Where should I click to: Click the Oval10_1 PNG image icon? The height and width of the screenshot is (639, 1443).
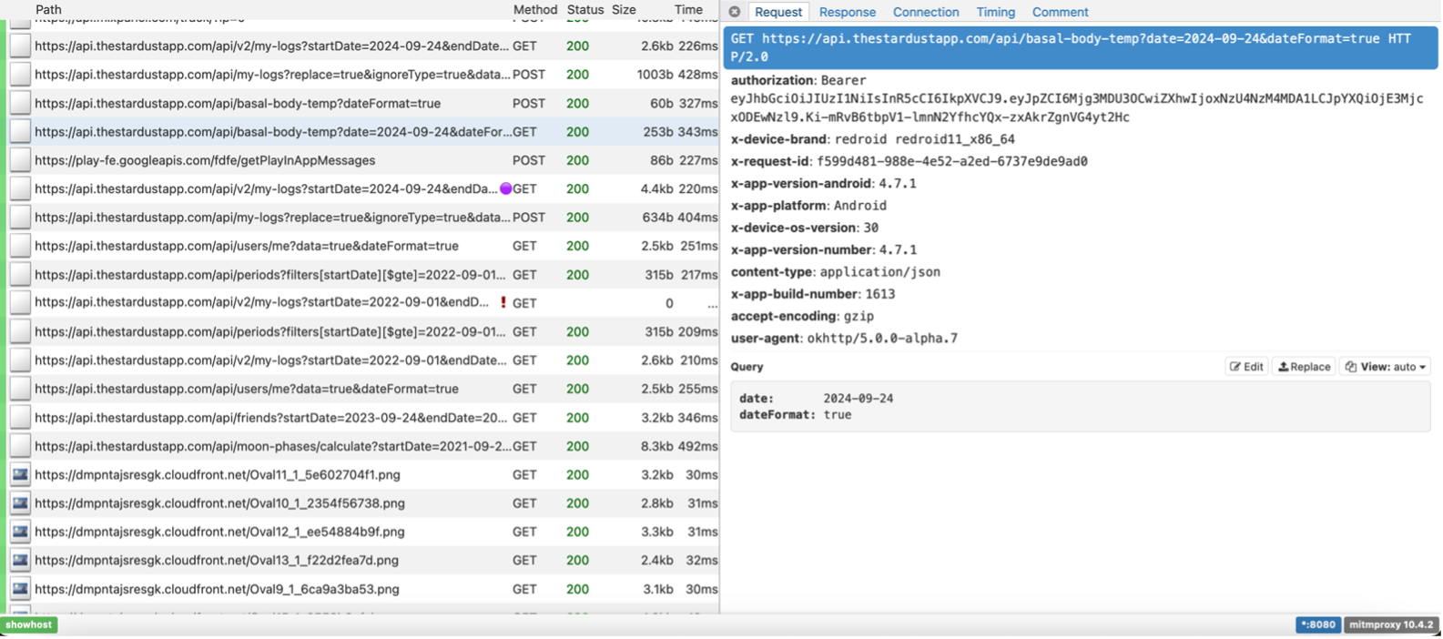(20, 503)
